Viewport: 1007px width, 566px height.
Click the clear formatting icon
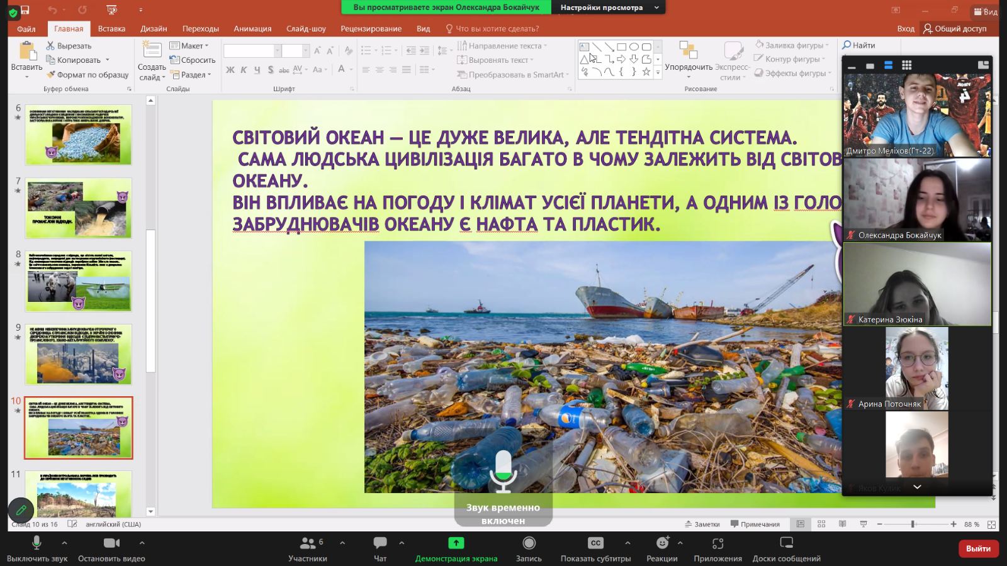pyautogui.click(x=348, y=50)
